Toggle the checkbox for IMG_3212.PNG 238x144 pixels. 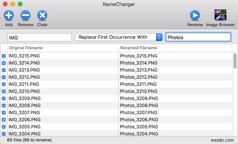coord(4,77)
